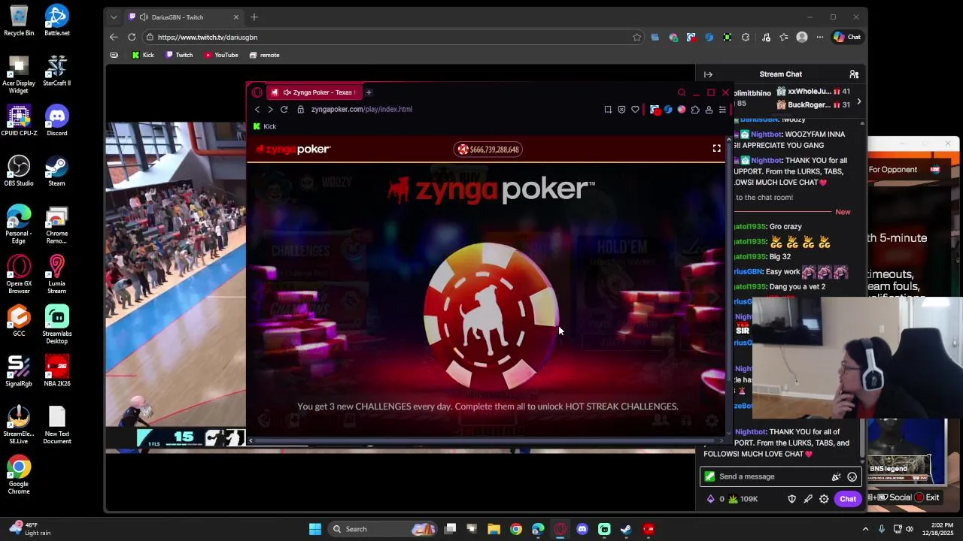
Task: Click the game chip loading logo
Action: point(491,316)
